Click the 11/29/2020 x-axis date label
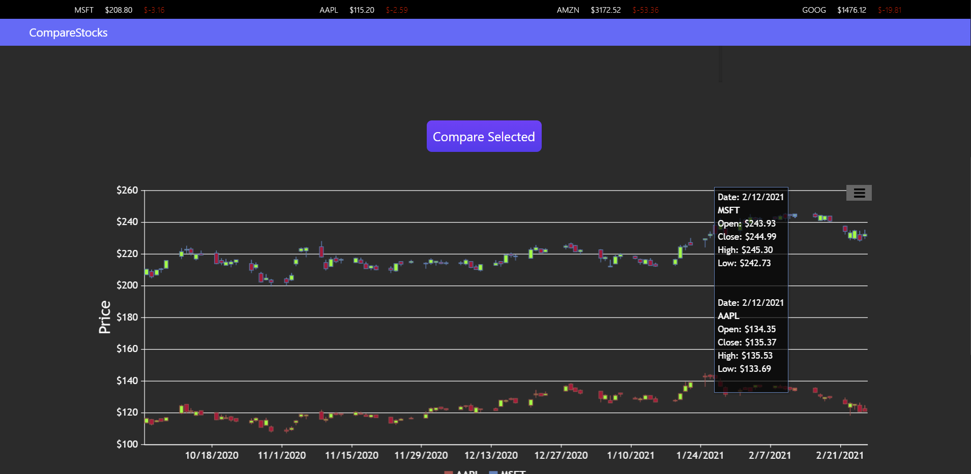Image resolution: width=971 pixels, height=474 pixels. [421, 455]
